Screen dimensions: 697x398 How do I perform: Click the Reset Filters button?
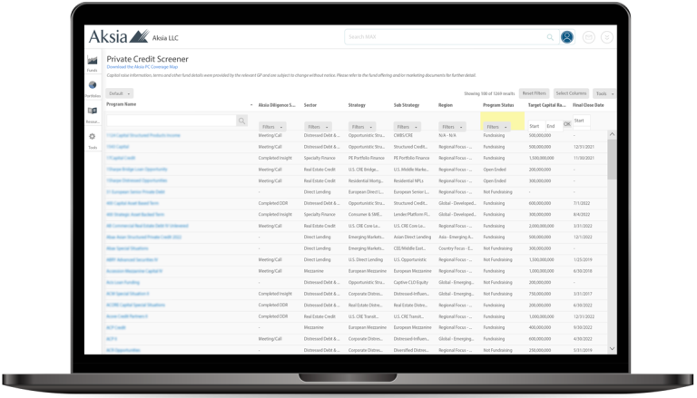(x=534, y=93)
